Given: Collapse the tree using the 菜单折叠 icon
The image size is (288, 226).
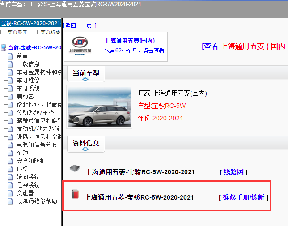Looking at the screenshot, I should (x=36, y=32).
